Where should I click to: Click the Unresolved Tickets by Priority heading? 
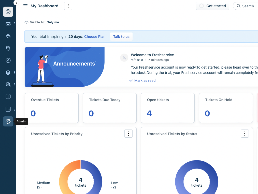(57, 134)
